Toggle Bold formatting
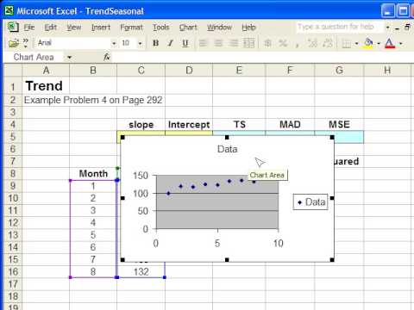Image resolution: width=414 pixels, height=310 pixels. [155, 43]
